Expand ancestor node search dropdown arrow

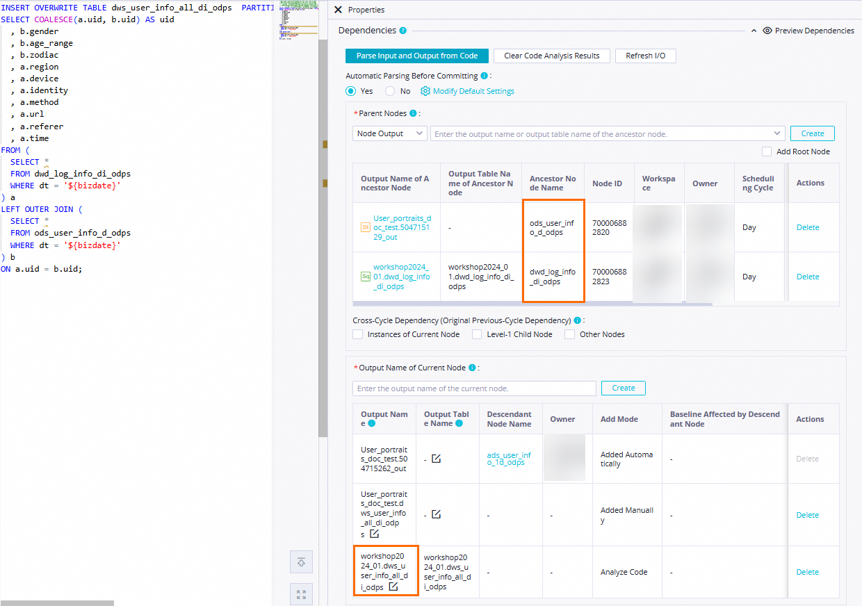click(777, 133)
